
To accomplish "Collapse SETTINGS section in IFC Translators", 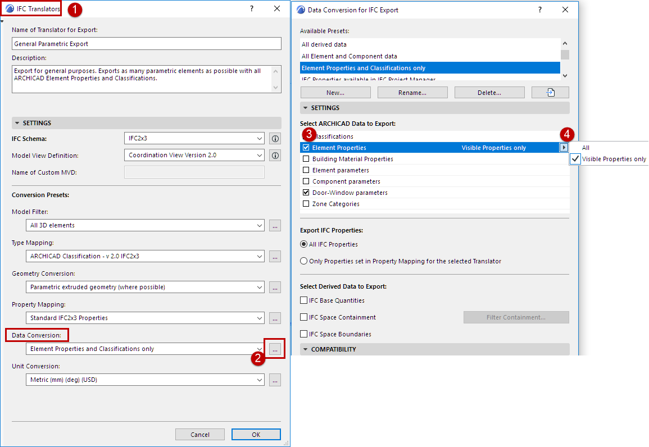I will (x=147, y=123).
